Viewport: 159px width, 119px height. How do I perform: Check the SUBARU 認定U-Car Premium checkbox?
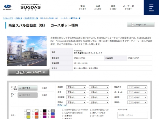pyautogui.click(x=63, y=110)
